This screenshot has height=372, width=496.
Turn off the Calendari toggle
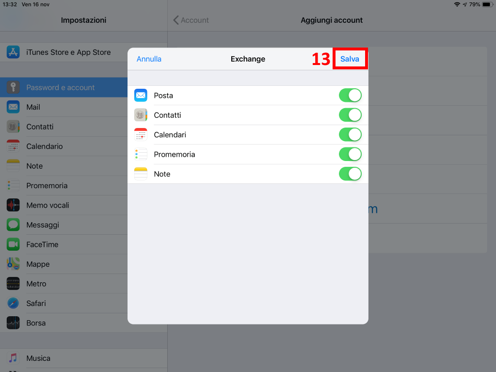pyautogui.click(x=350, y=134)
